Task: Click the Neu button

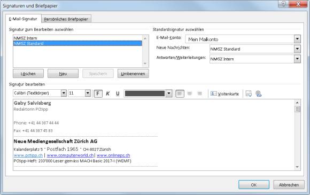Action: pos(63,74)
